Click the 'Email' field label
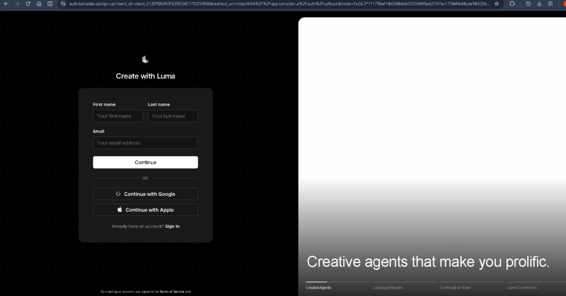The image size is (566, 296). [98, 131]
